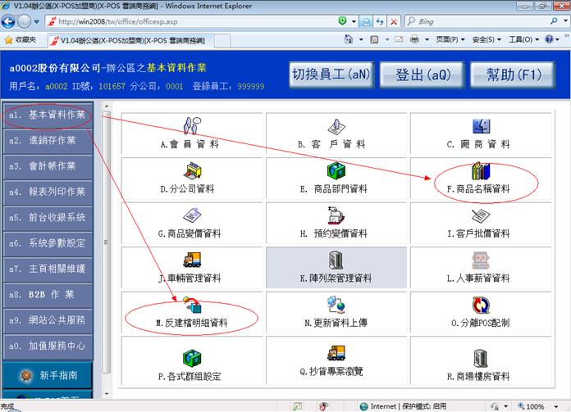
Task: Click the 商品名稱資料 books icon
Action: coord(481,172)
